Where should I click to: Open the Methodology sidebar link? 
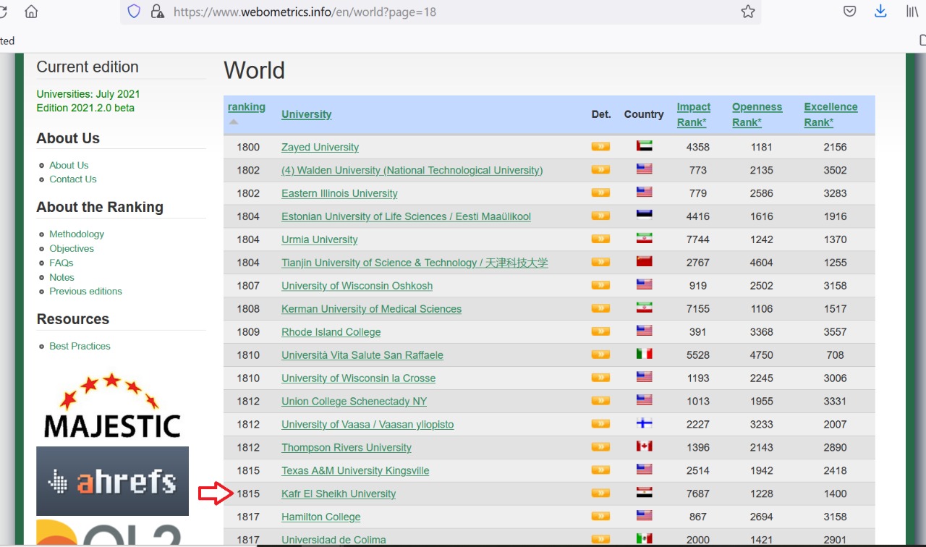(x=77, y=234)
